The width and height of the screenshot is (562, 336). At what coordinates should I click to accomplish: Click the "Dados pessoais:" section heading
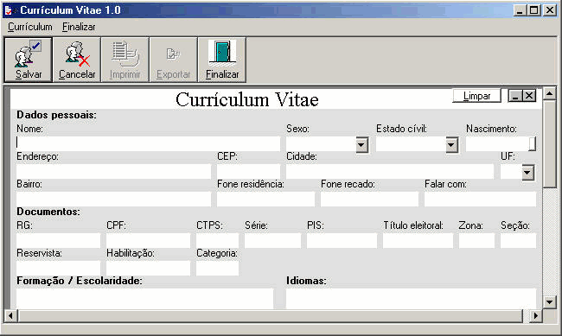point(56,115)
